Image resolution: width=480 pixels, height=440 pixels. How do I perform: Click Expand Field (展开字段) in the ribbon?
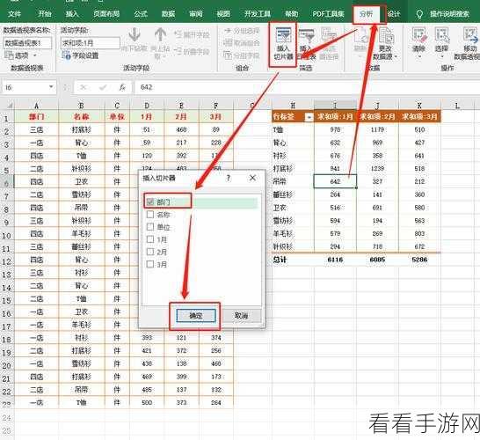tap(193, 34)
